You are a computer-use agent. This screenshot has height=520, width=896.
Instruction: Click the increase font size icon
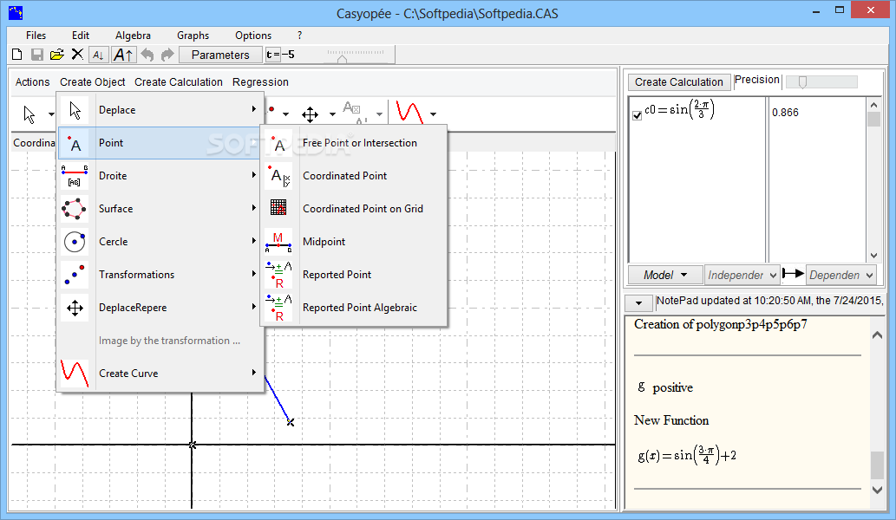[123, 55]
